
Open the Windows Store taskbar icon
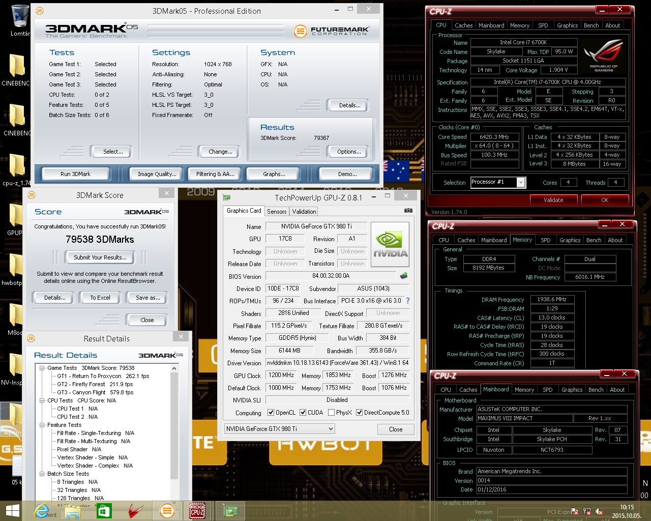(x=103, y=511)
